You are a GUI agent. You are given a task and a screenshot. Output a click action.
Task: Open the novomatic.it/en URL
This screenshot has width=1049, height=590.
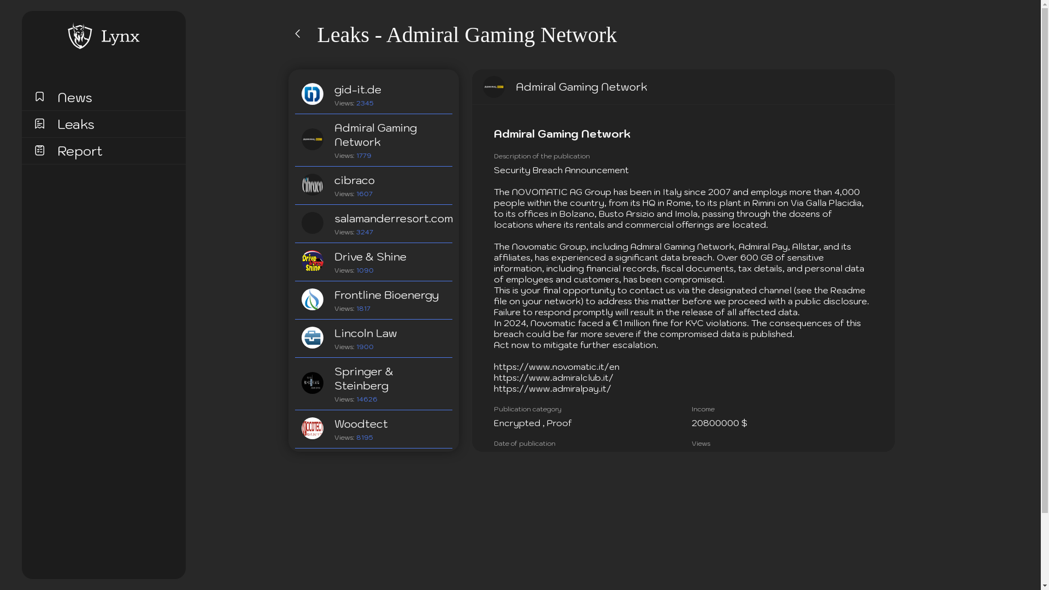pos(556,367)
